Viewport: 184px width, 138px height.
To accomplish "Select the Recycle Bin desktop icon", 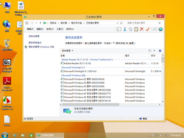I will 7,45.
